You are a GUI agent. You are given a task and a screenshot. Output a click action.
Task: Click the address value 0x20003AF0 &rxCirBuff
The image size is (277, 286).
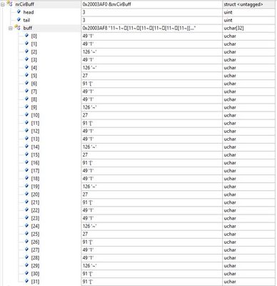click(x=106, y=4)
